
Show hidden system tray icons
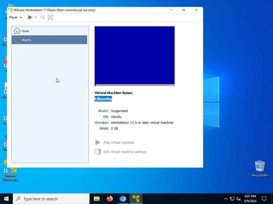click(226, 199)
